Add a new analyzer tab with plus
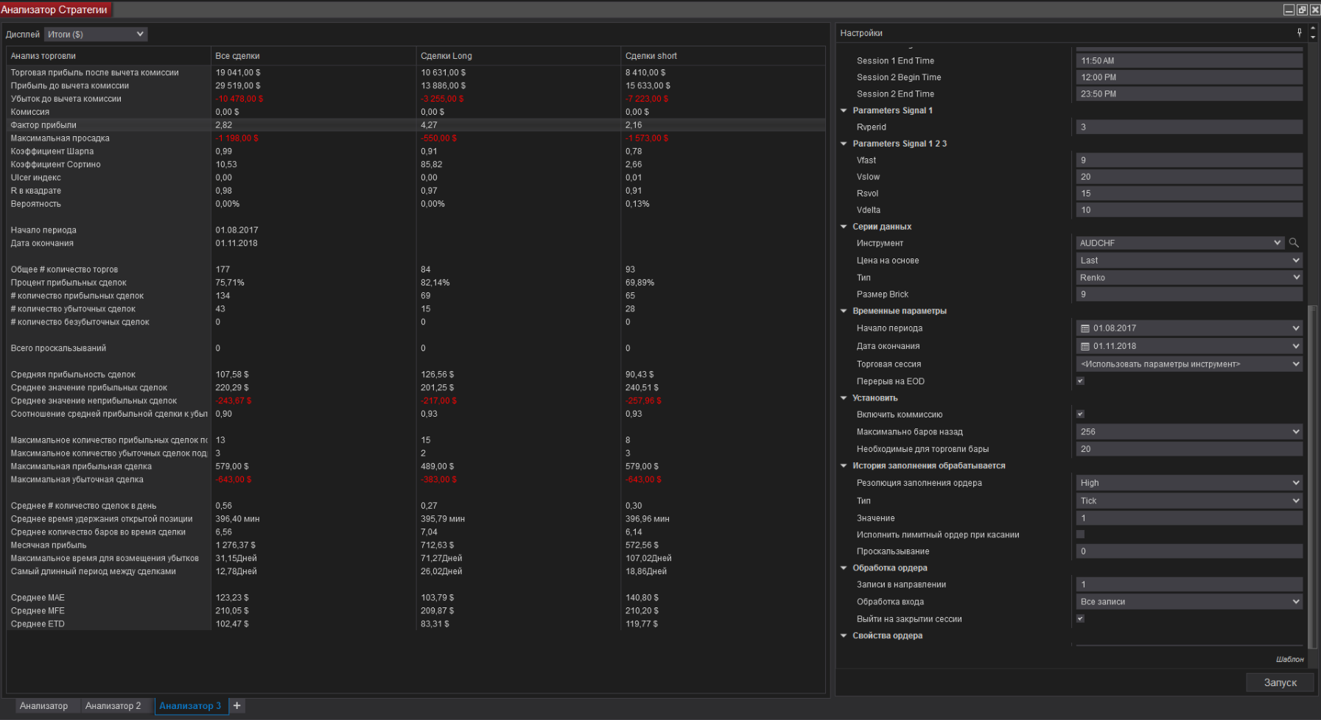This screenshot has height=720, width=1321. click(237, 705)
